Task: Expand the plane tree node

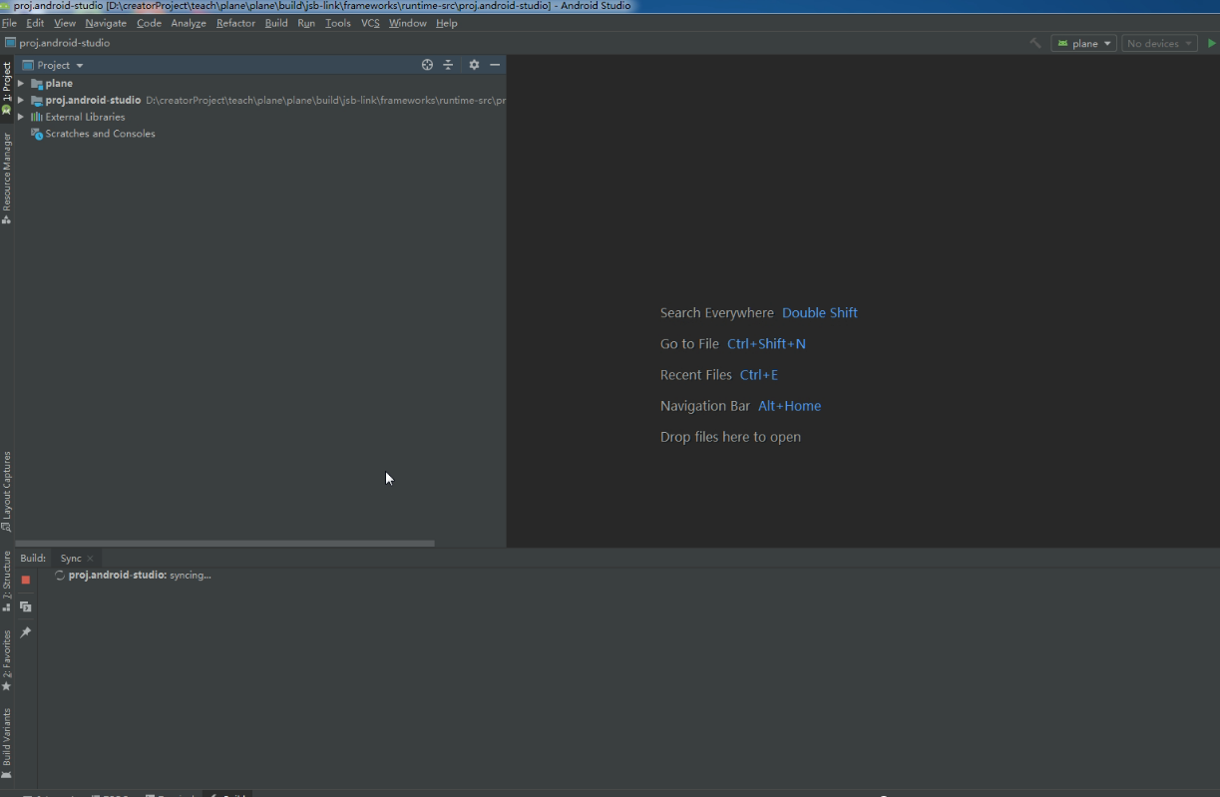Action: 21,84
